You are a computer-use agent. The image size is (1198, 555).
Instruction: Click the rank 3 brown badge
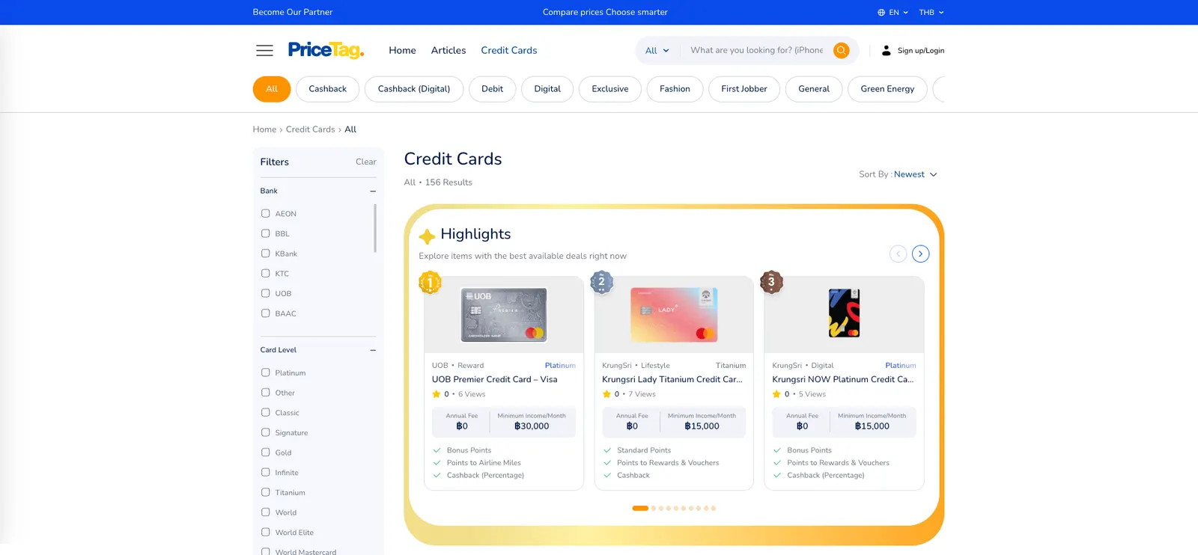coord(771,282)
